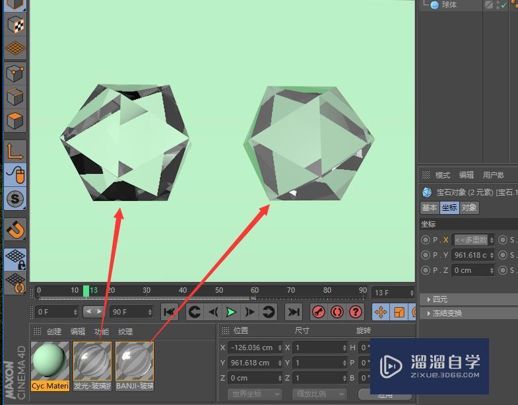The width and height of the screenshot is (518, 405).
Task: Switch to the 坐标 tab
Action: point(449,207)
